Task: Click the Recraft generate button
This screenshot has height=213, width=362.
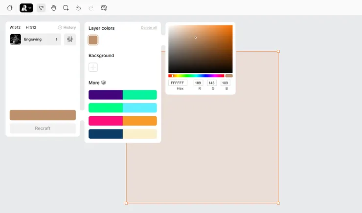Action: click(43, 128)
